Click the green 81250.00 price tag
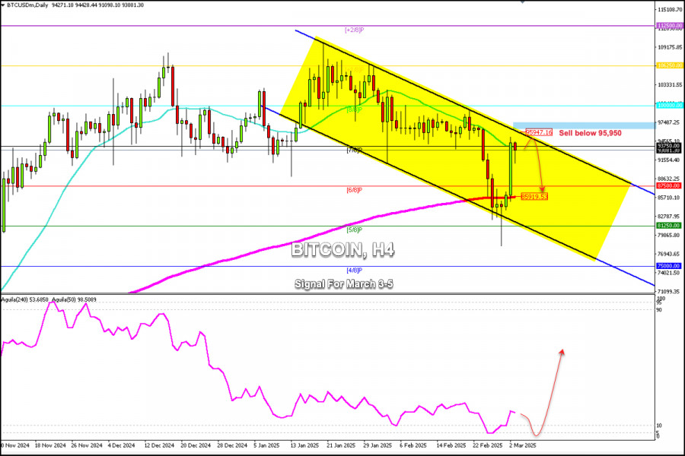Screen dimensions: 685x456 pos(669,226)
